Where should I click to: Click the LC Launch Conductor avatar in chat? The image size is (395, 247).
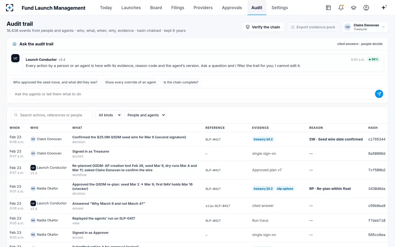15,58
